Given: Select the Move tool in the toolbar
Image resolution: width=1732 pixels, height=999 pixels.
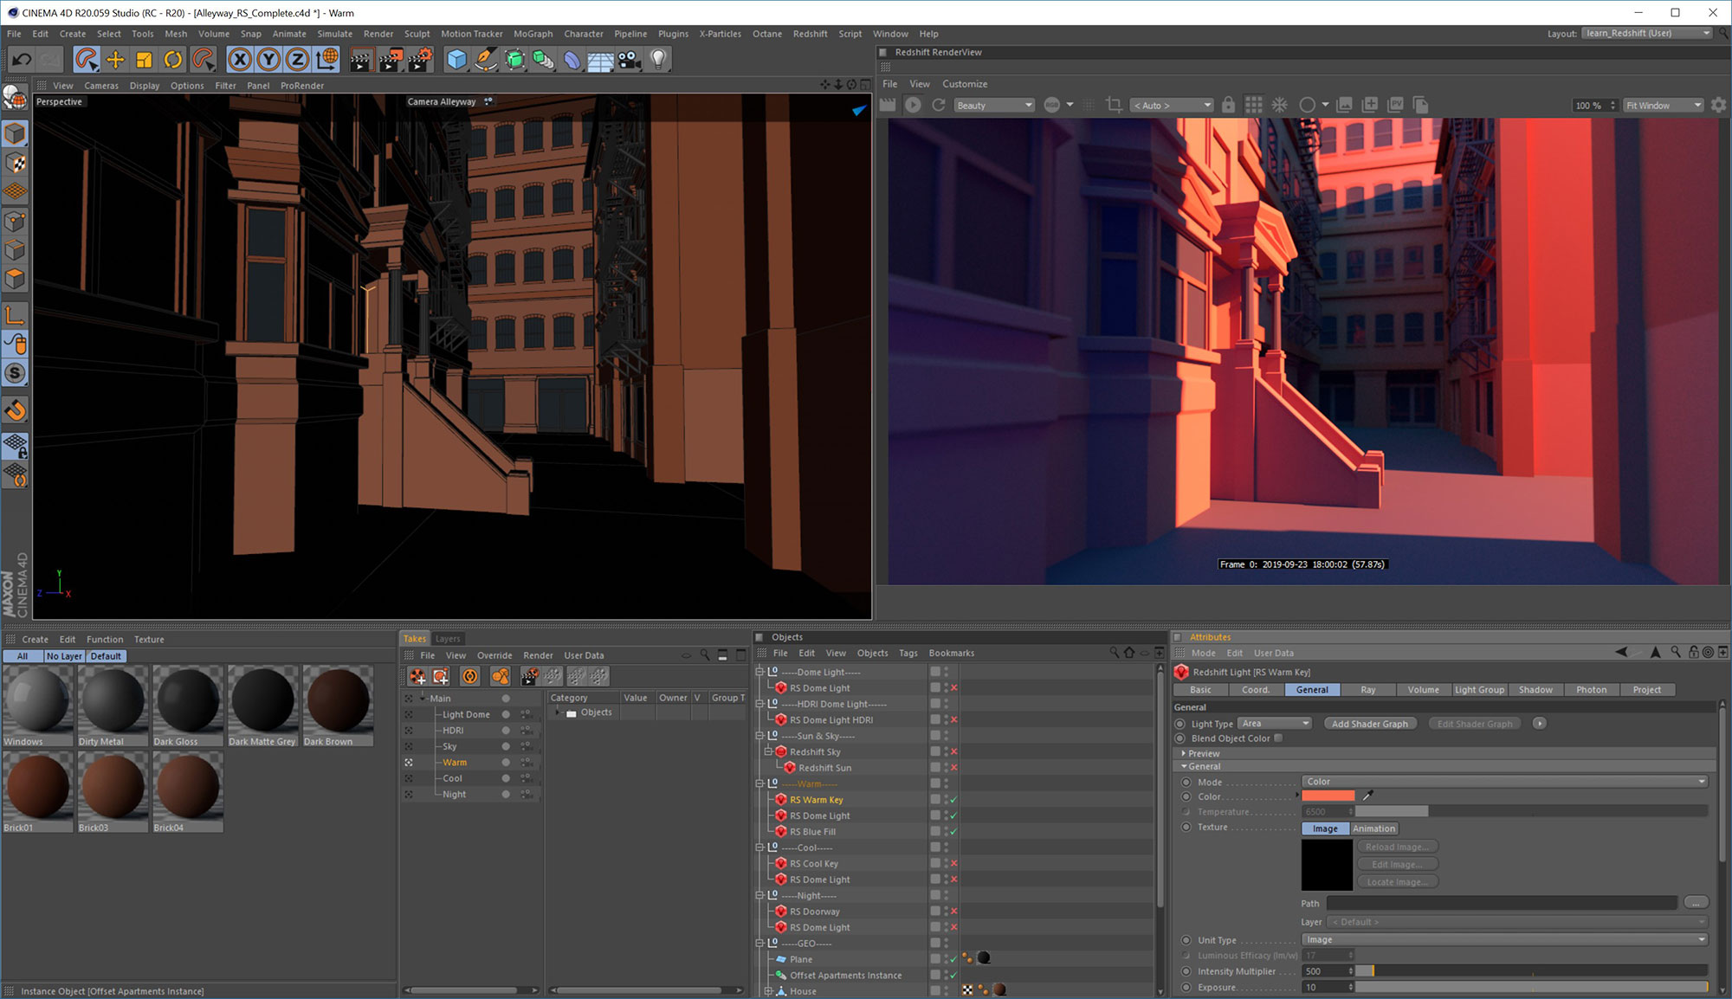Looking at the screenshot, I should (116, 59).
